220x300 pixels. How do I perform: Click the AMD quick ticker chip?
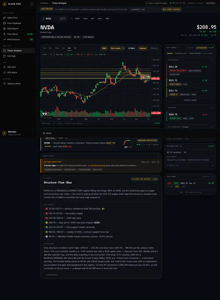[x=107, y=19]
